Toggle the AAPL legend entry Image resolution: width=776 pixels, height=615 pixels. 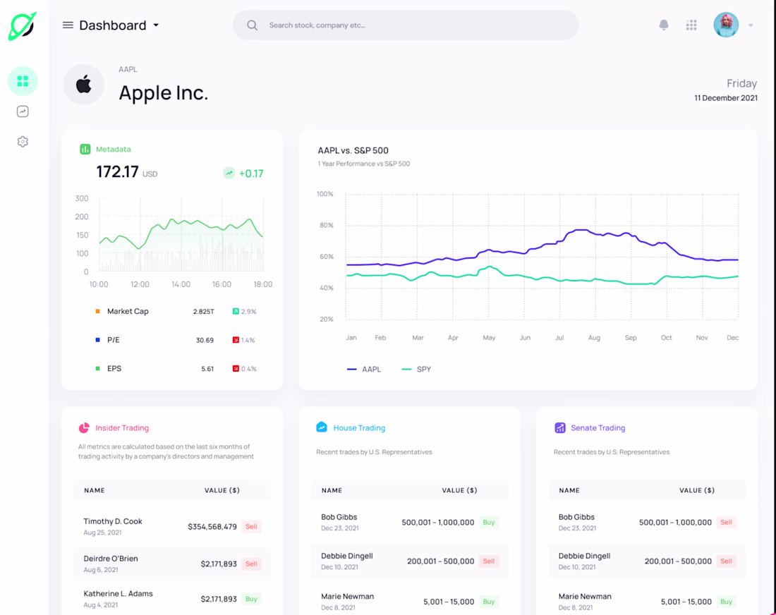tap(364, 369)
